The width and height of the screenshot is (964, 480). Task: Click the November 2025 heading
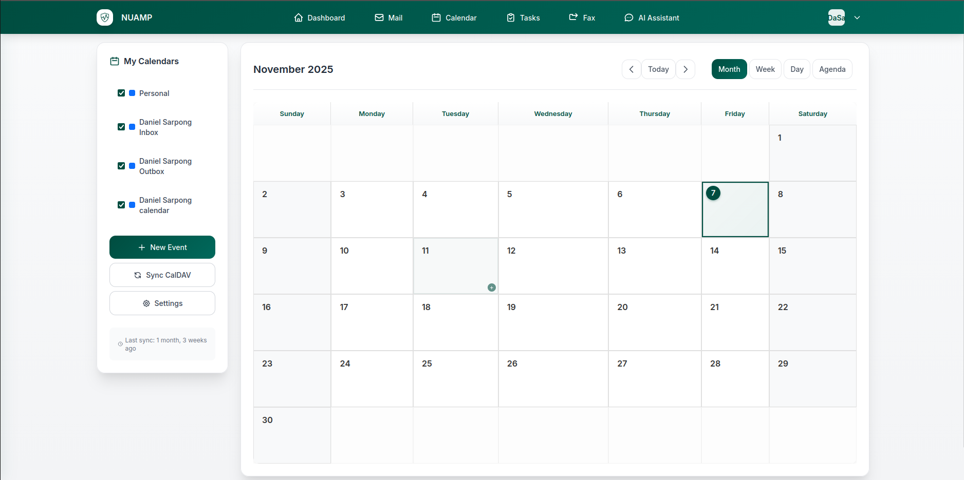(293, 69)
